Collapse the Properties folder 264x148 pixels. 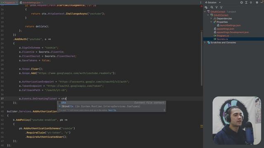[x=211, y=22]
